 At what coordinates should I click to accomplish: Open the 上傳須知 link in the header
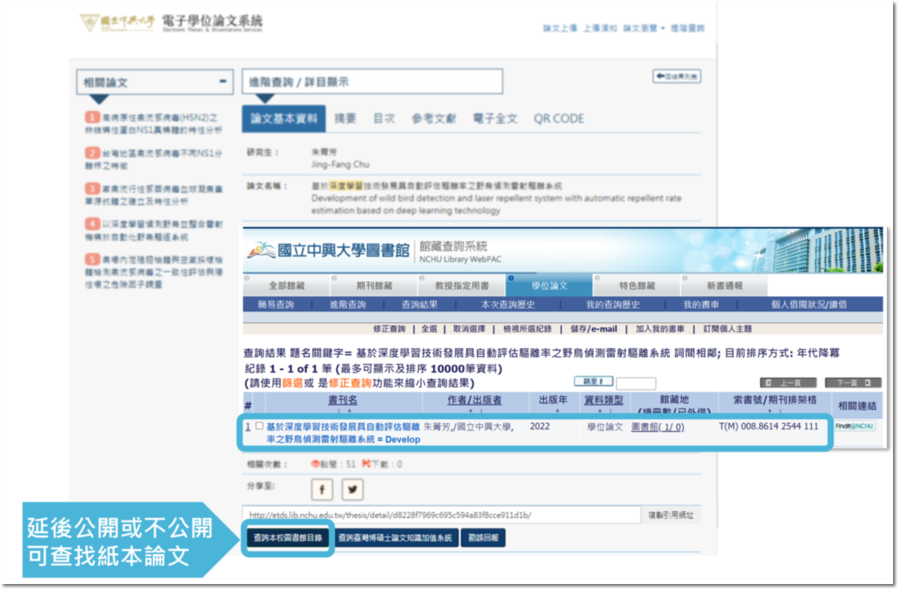tap(600, 28)
